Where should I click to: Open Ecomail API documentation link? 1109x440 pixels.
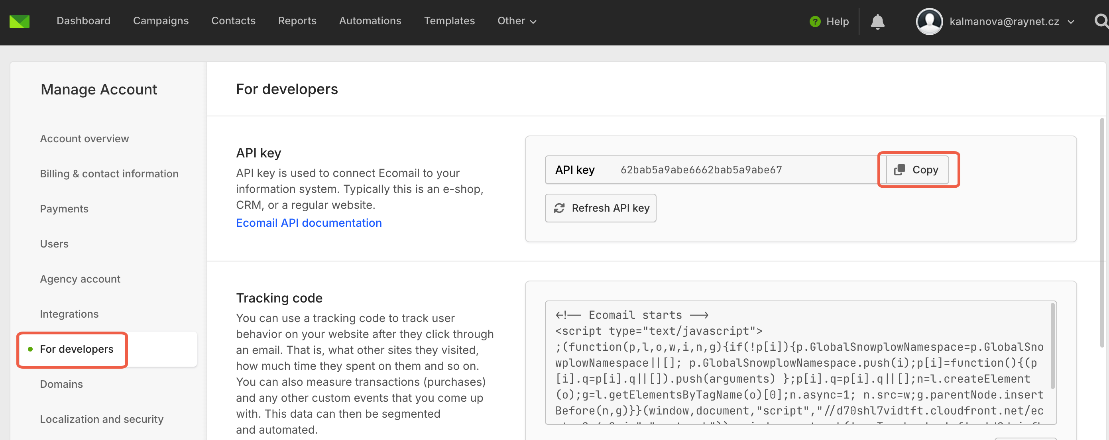pos(309,223)
